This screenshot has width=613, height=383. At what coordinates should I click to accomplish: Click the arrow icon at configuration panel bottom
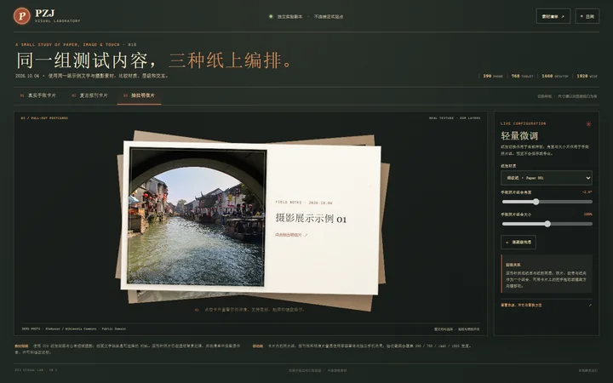coord(590,306)
